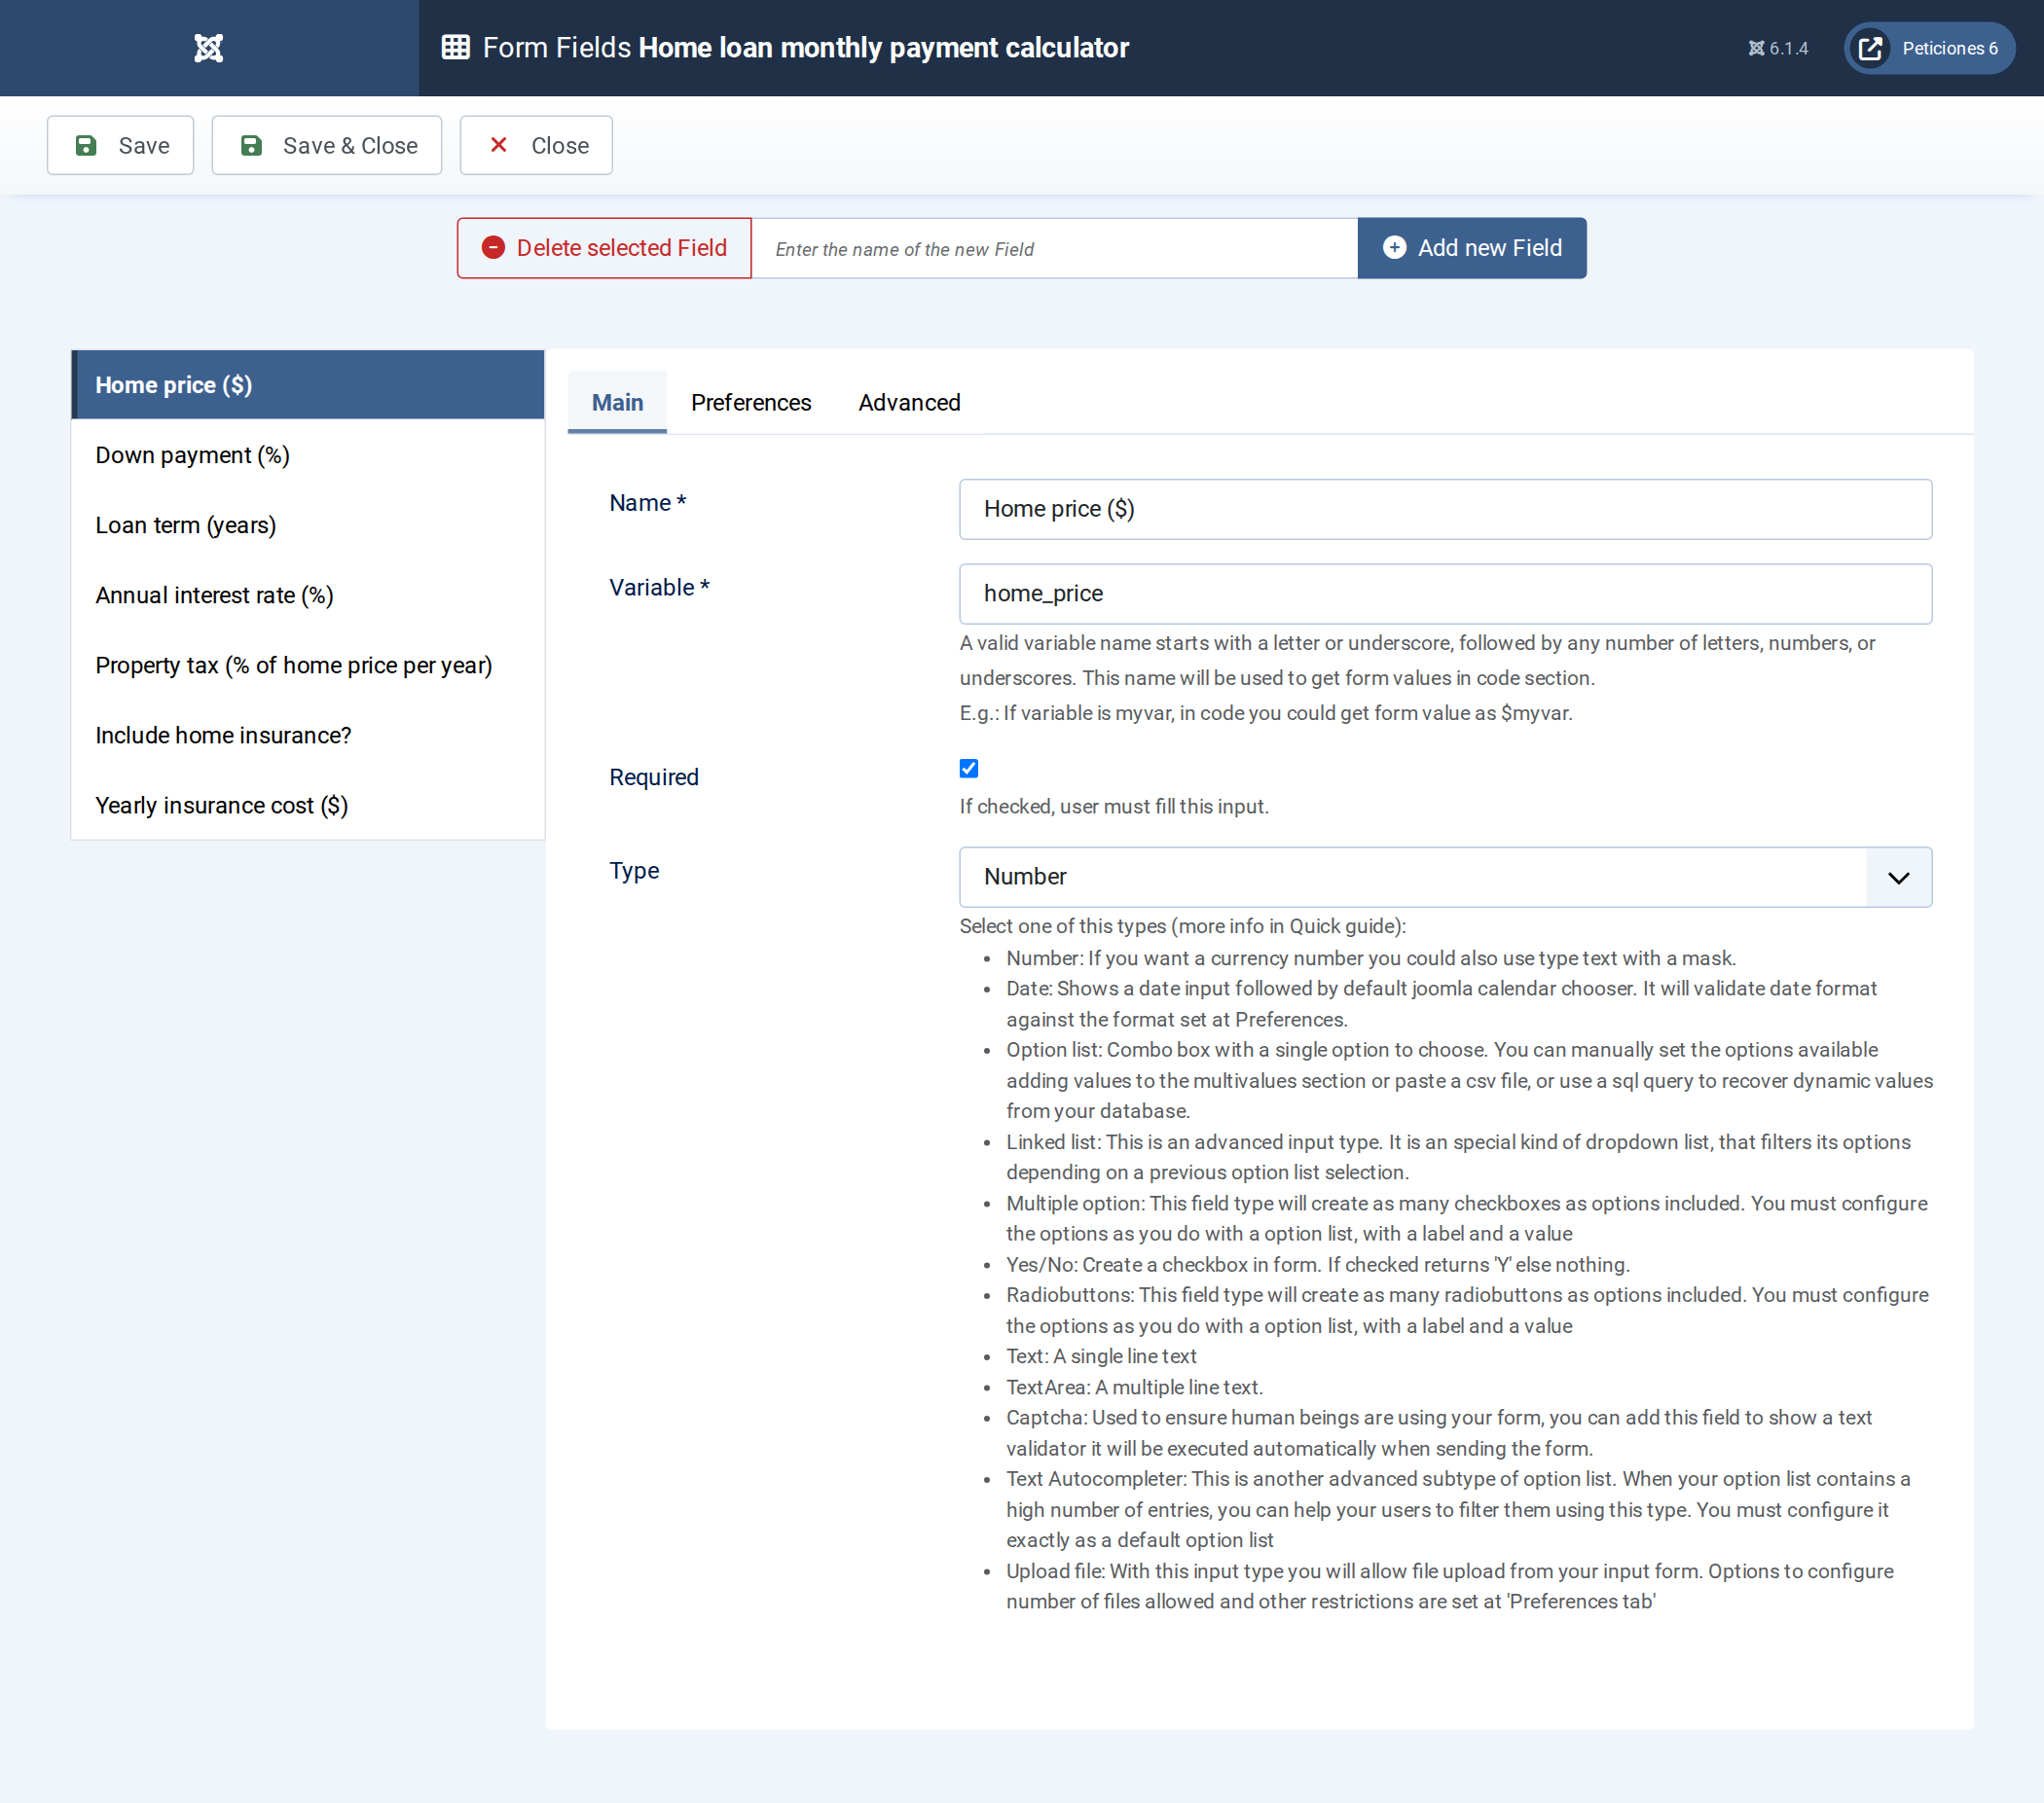The width and height of the screenshot is (2044, 1803).
Task: Select the Main tab
Action: pos(617,403)
